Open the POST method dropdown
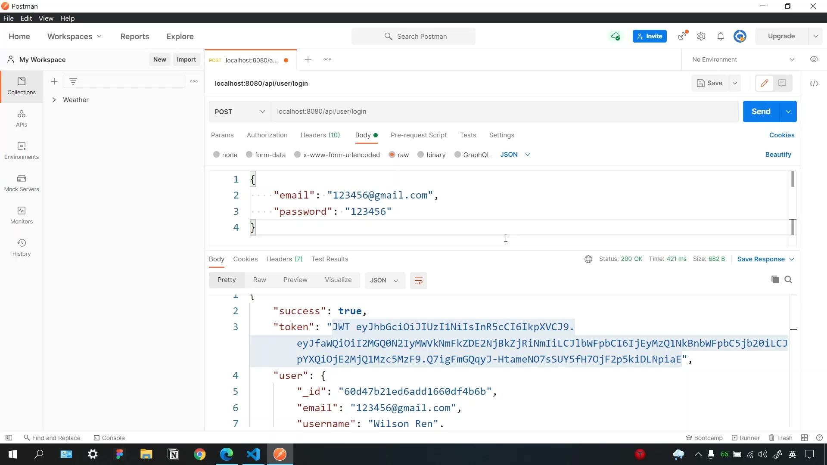Image resolution: width=827 pixels, height=465 pixels. tap(239, 112)
